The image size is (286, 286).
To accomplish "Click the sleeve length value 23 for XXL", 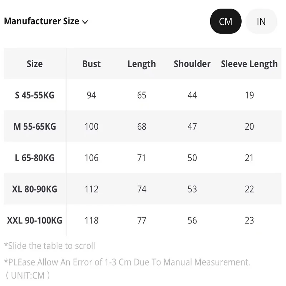I will point(249,221).
